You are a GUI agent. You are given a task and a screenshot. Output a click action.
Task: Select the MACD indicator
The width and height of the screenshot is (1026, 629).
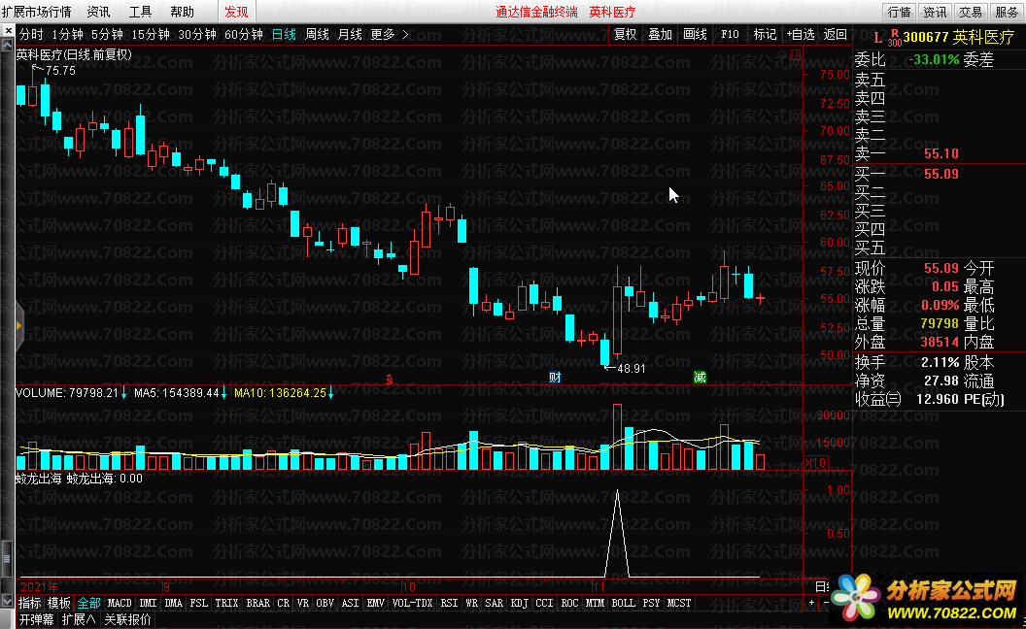point(120,603)
